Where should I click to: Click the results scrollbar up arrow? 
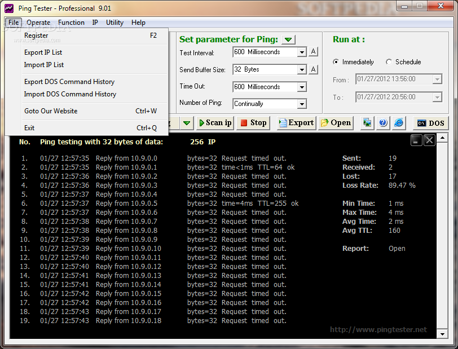442,138
